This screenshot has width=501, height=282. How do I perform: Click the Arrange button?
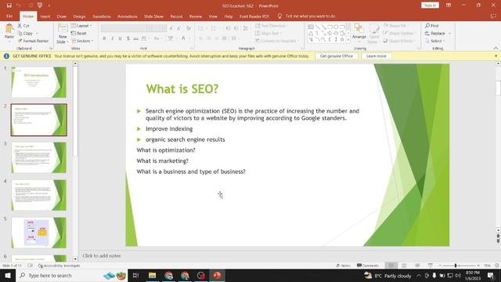tap(359, 32)
